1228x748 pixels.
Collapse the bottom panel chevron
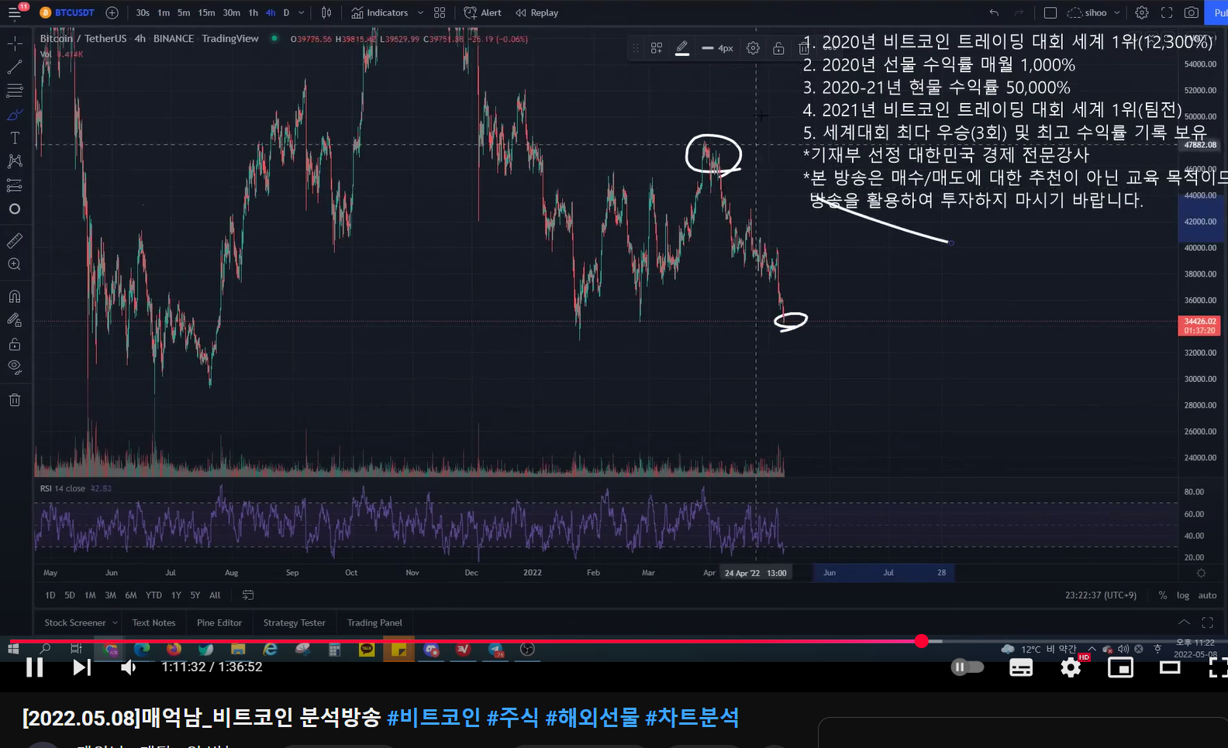coord(1184,622)
